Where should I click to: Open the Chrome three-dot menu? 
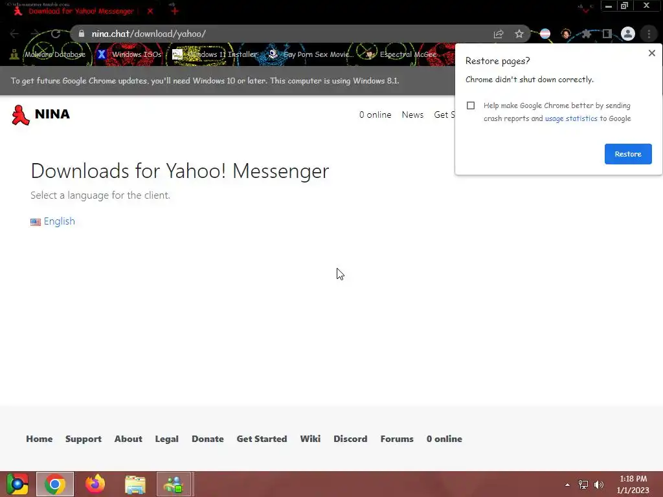coord(649,34)
